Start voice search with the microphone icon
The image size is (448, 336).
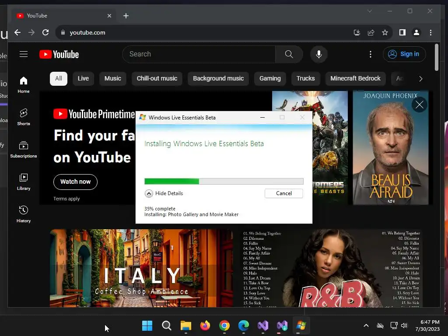[x=318, y=54]
